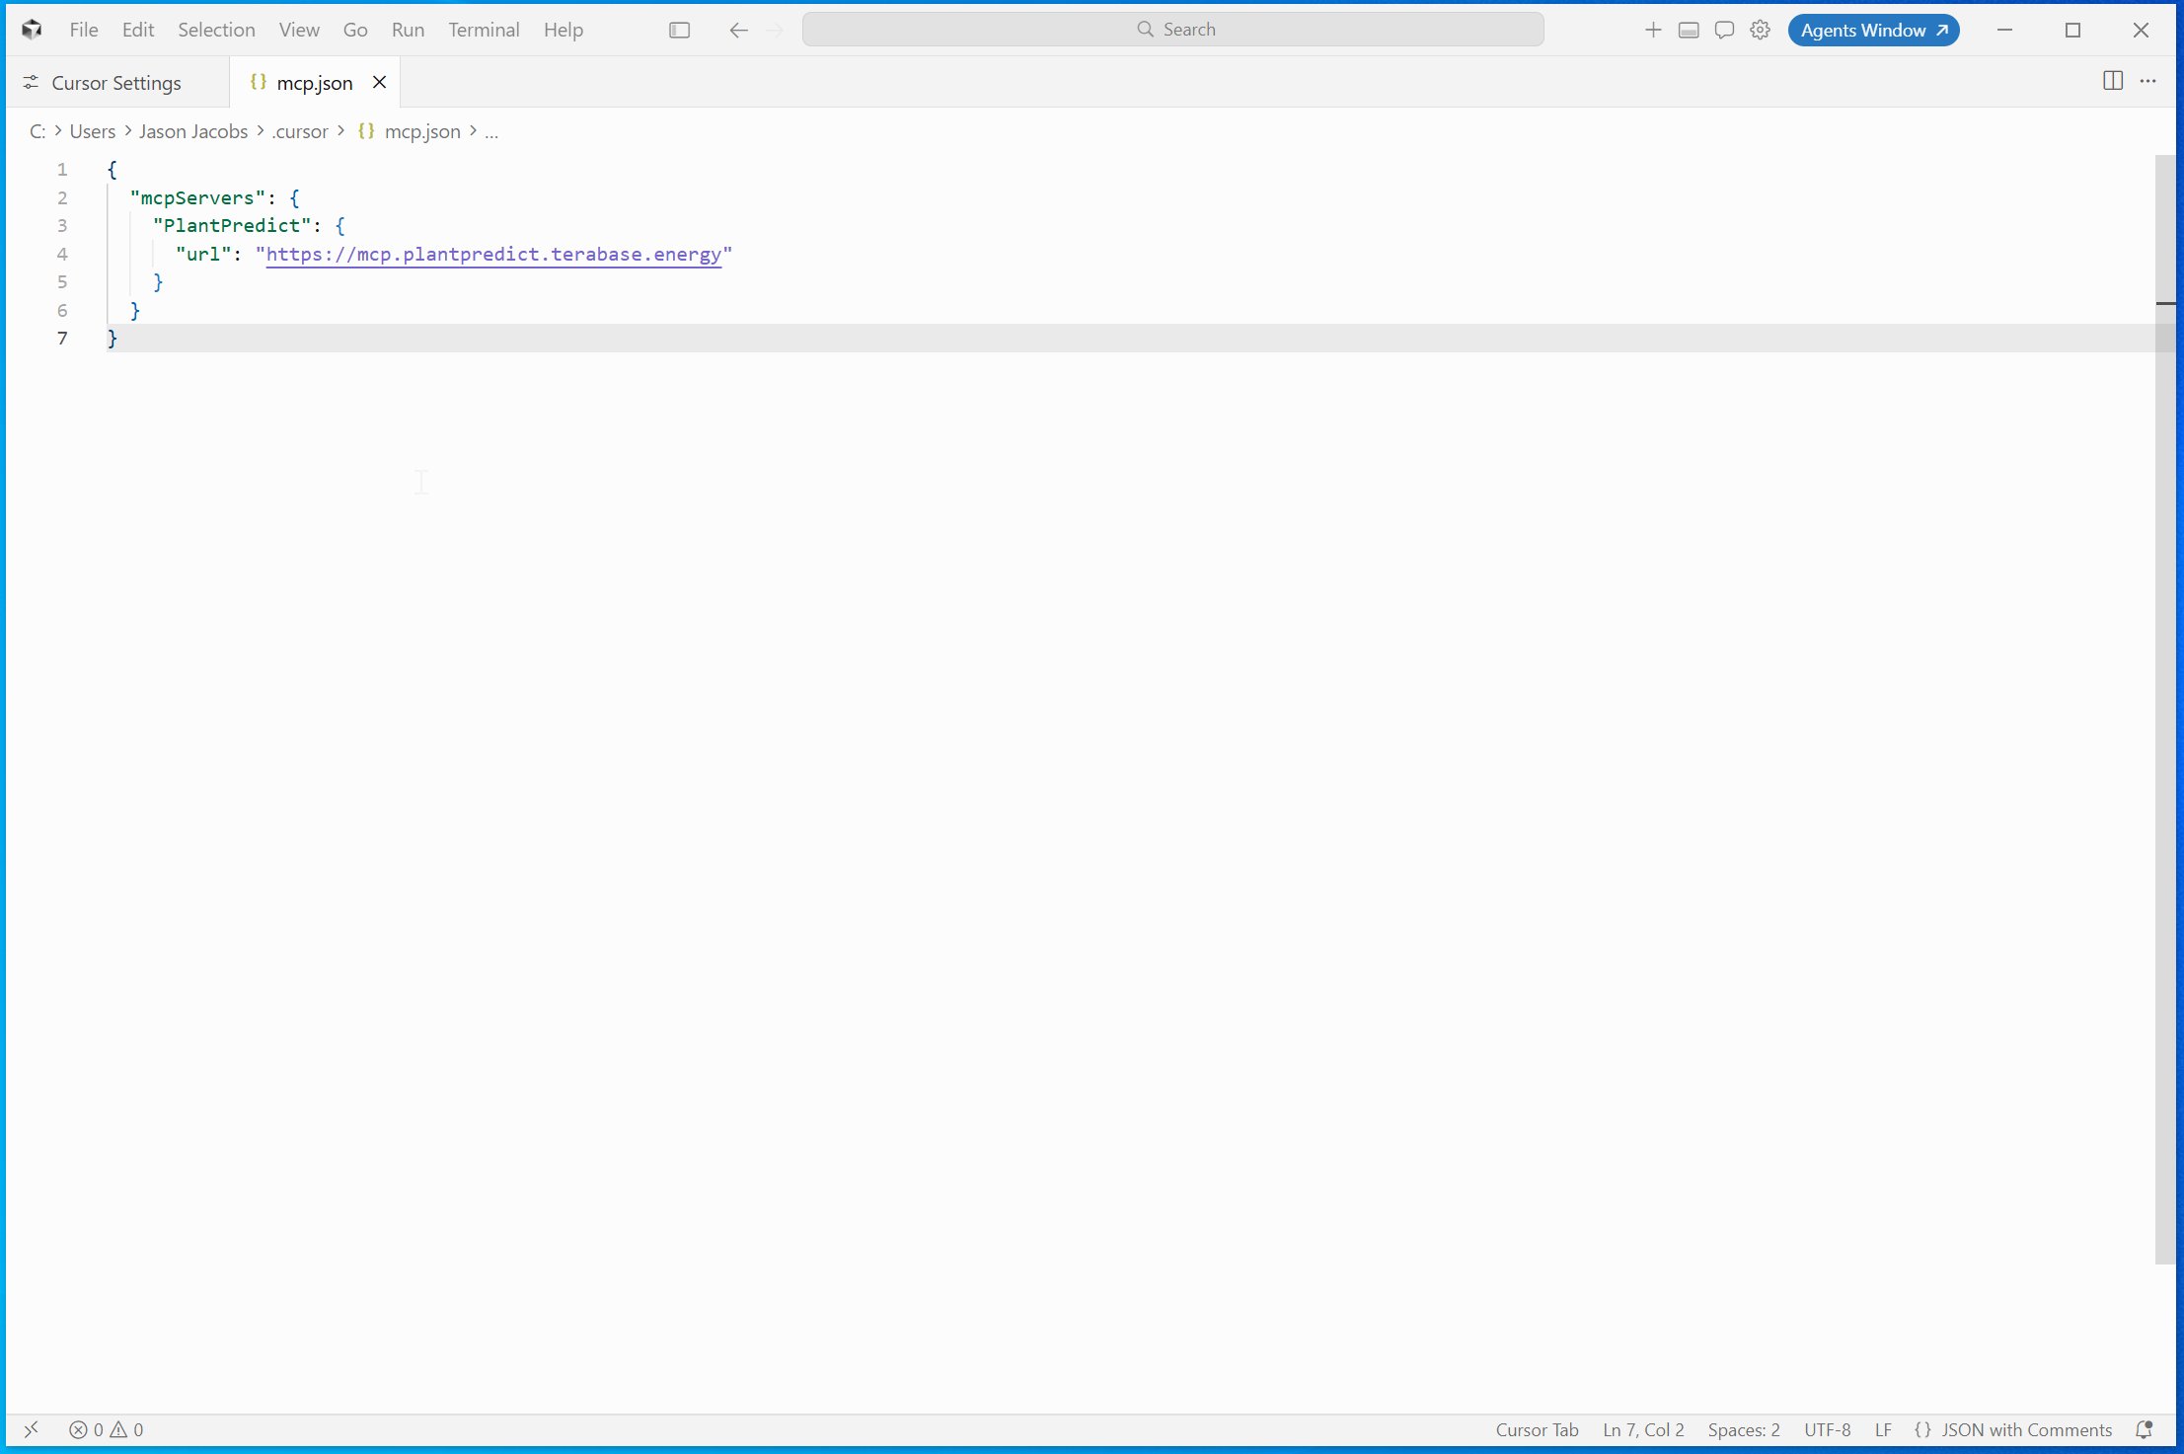Click the "mcpServers" key text

click(197, 197)
